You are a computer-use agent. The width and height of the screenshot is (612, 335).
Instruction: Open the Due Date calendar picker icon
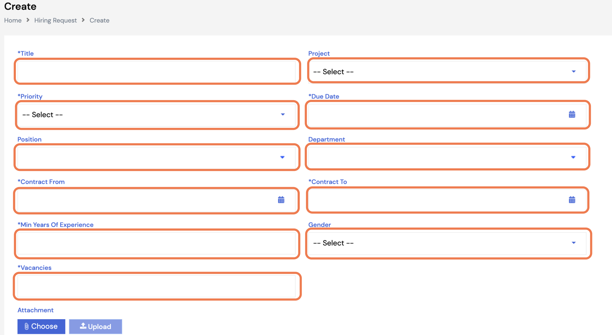pyautogui.click(x=572, y=115)
